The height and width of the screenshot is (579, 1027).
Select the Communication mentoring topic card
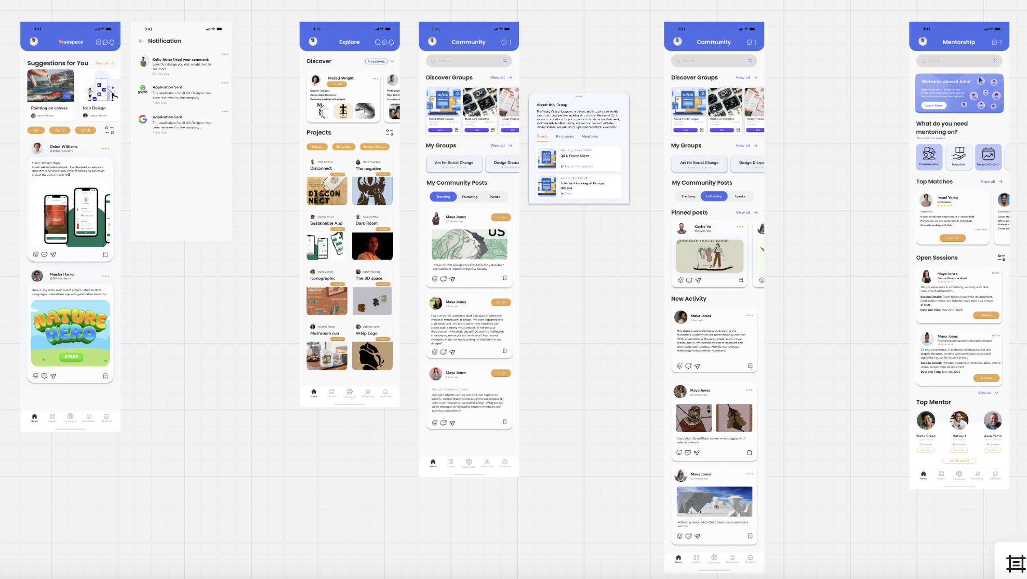pos(929,156)
